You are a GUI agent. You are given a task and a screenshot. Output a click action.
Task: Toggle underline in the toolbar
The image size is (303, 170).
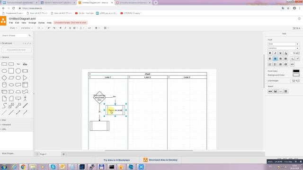coord(70,28)
